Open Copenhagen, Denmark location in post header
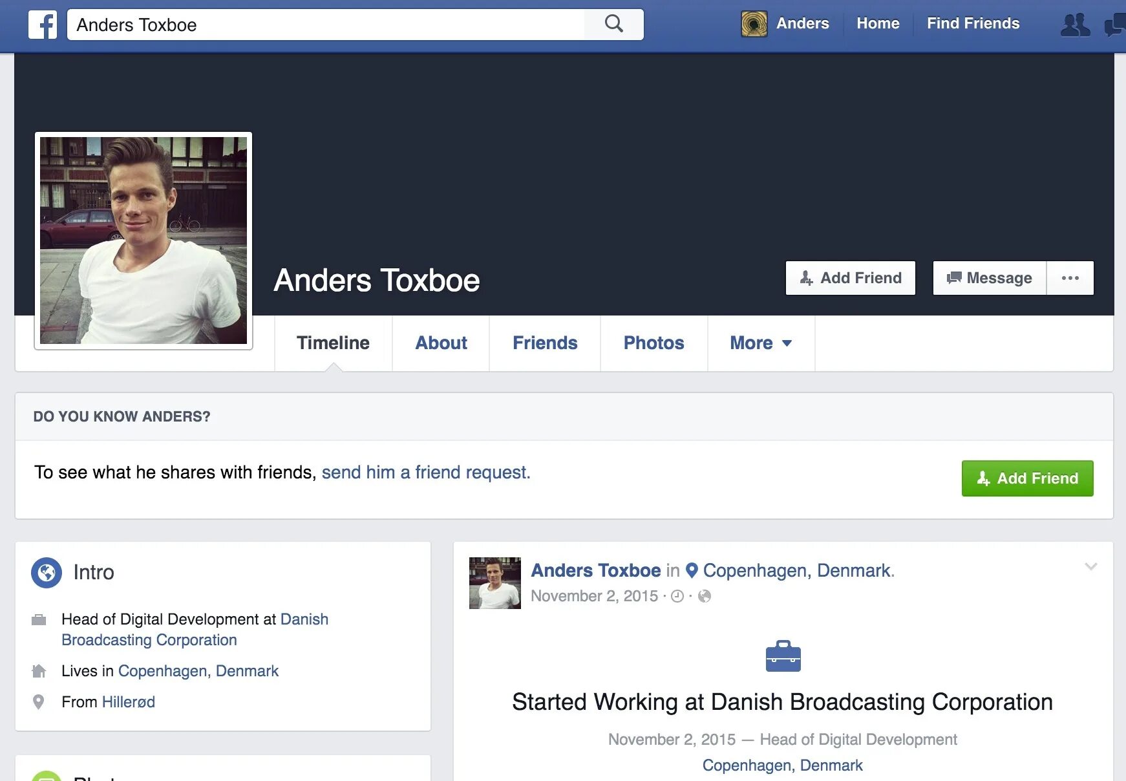1126x781 pixels. coord(797,570)
